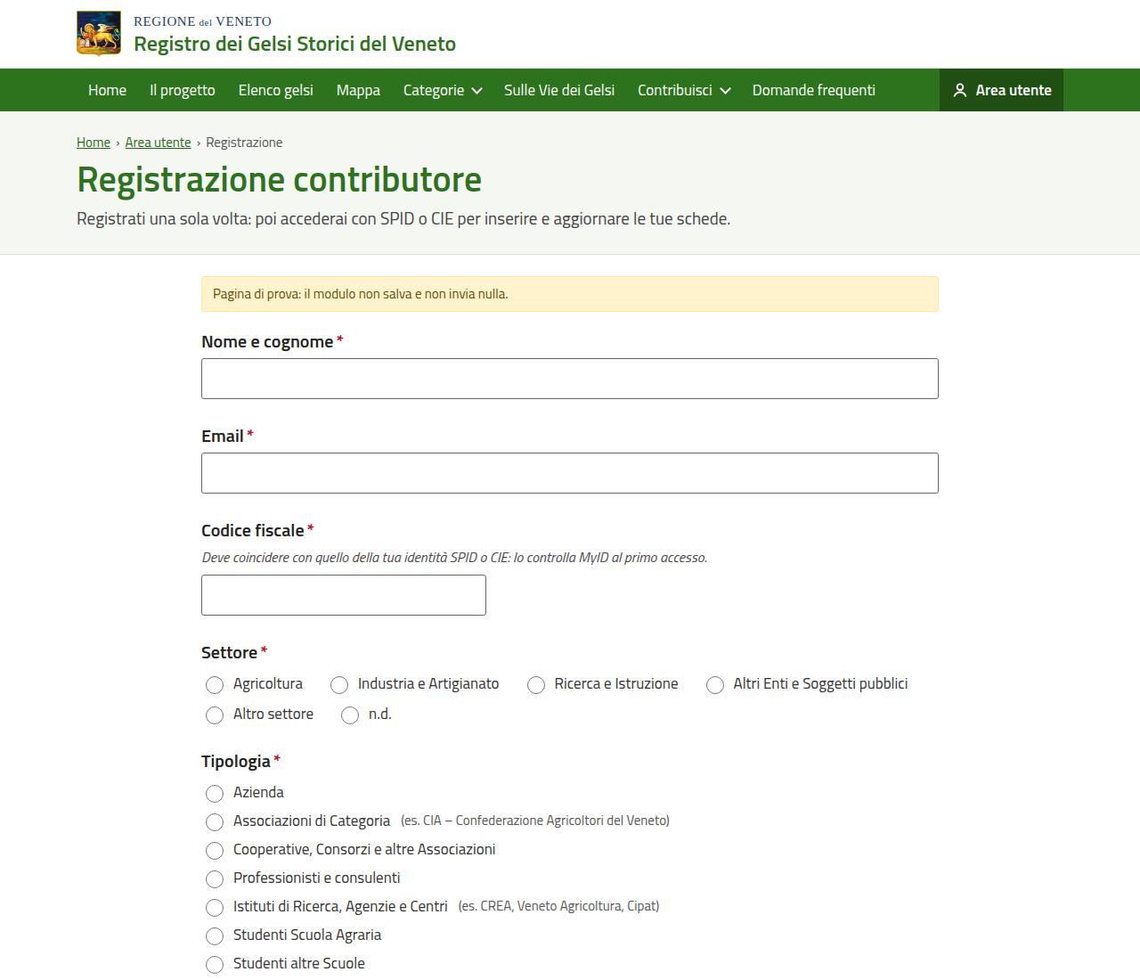The width and height of the screenshot is (1140, 980).
Task: Choose Azienda as Tipologia
Action: click(x=215, y=794)
